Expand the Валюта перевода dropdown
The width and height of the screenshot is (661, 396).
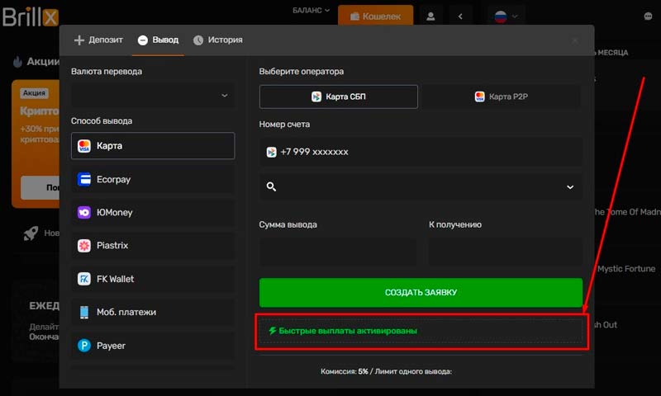point(153,96)
